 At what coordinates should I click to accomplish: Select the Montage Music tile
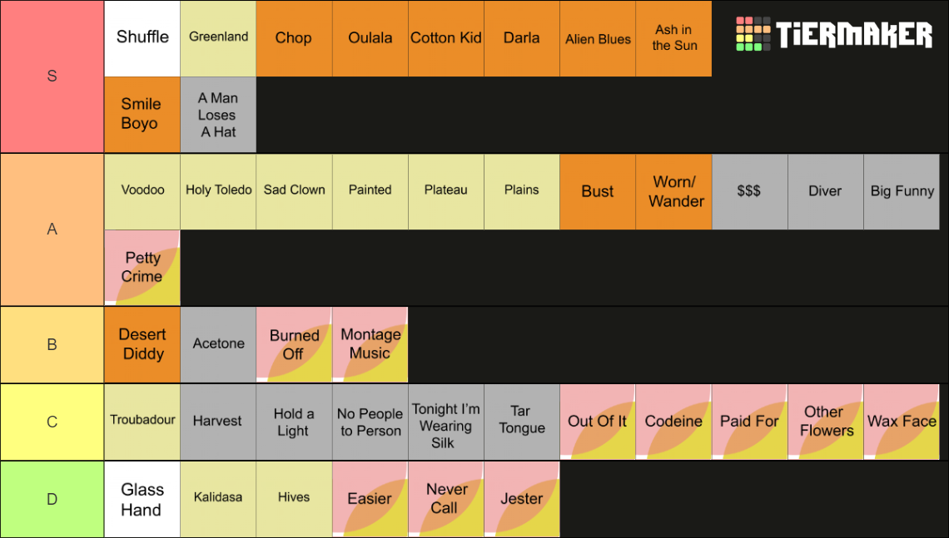pos(370,344)
